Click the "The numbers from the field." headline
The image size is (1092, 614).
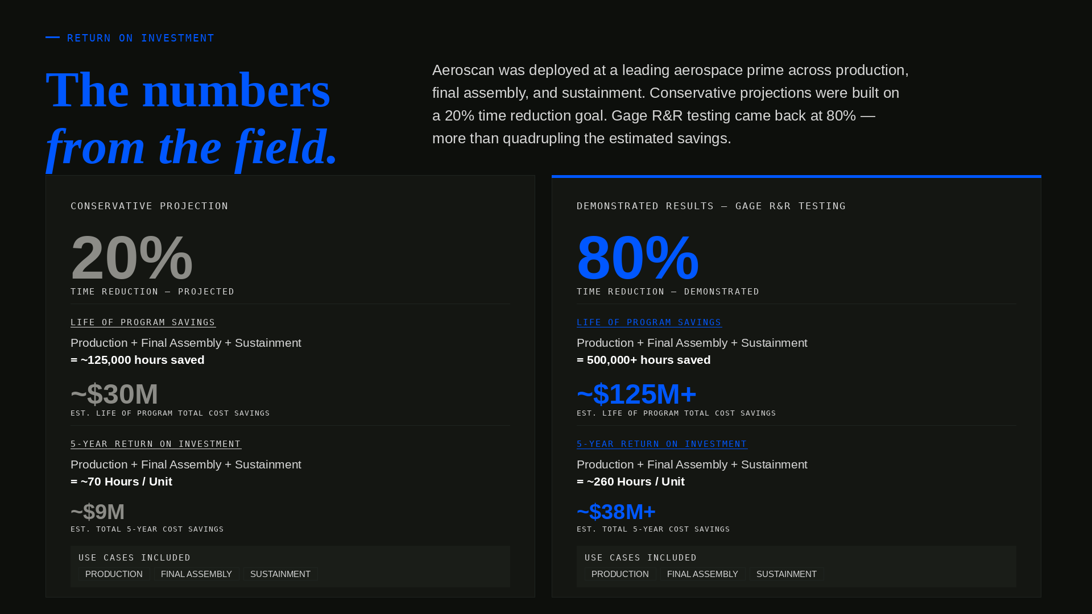tap(191, 118)
